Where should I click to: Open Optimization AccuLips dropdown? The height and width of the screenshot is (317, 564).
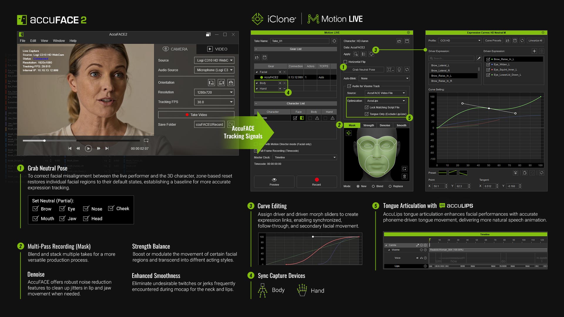click(x=386, y=101)
